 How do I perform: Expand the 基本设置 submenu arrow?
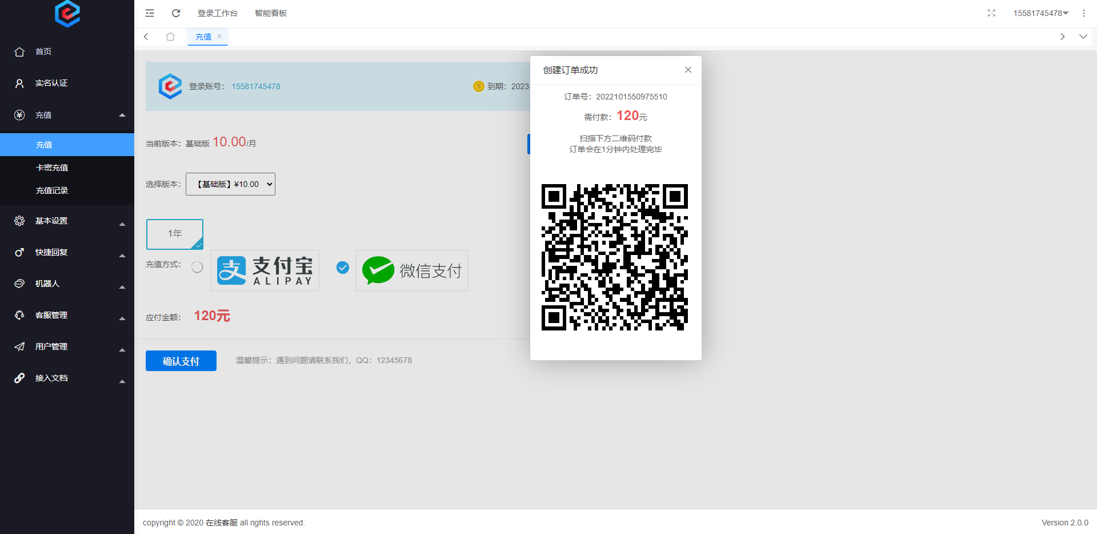coord(122,224)
